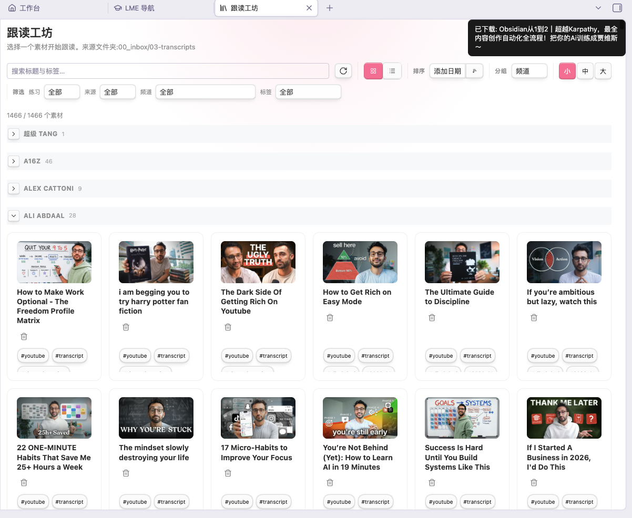Viewport: 632px width, 518px height.
Task: Reverse the sort direction
Action: (475, 71)
